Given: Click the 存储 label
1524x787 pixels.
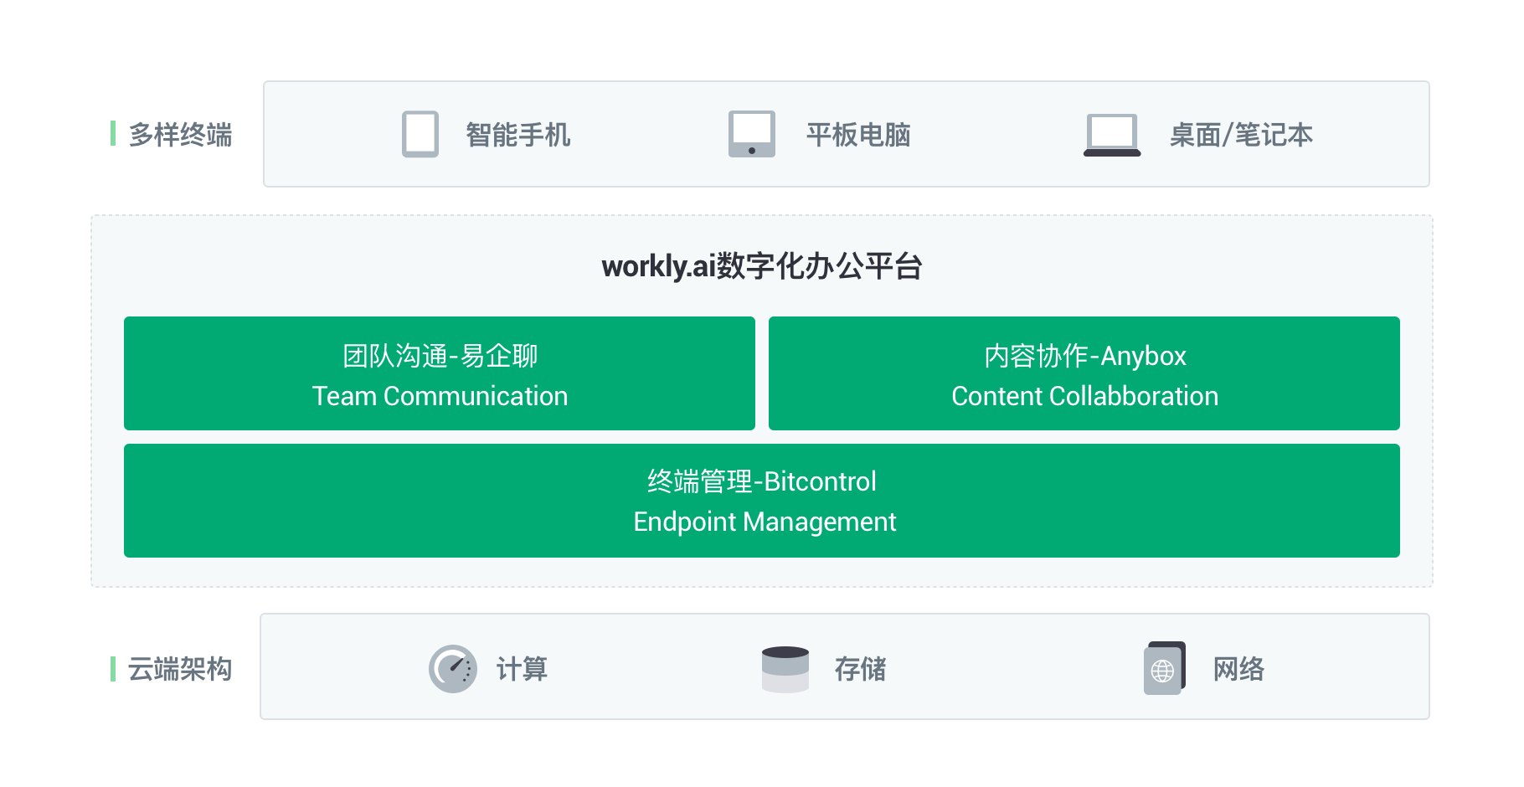Looking at the screenshot, I should (860, 669).
